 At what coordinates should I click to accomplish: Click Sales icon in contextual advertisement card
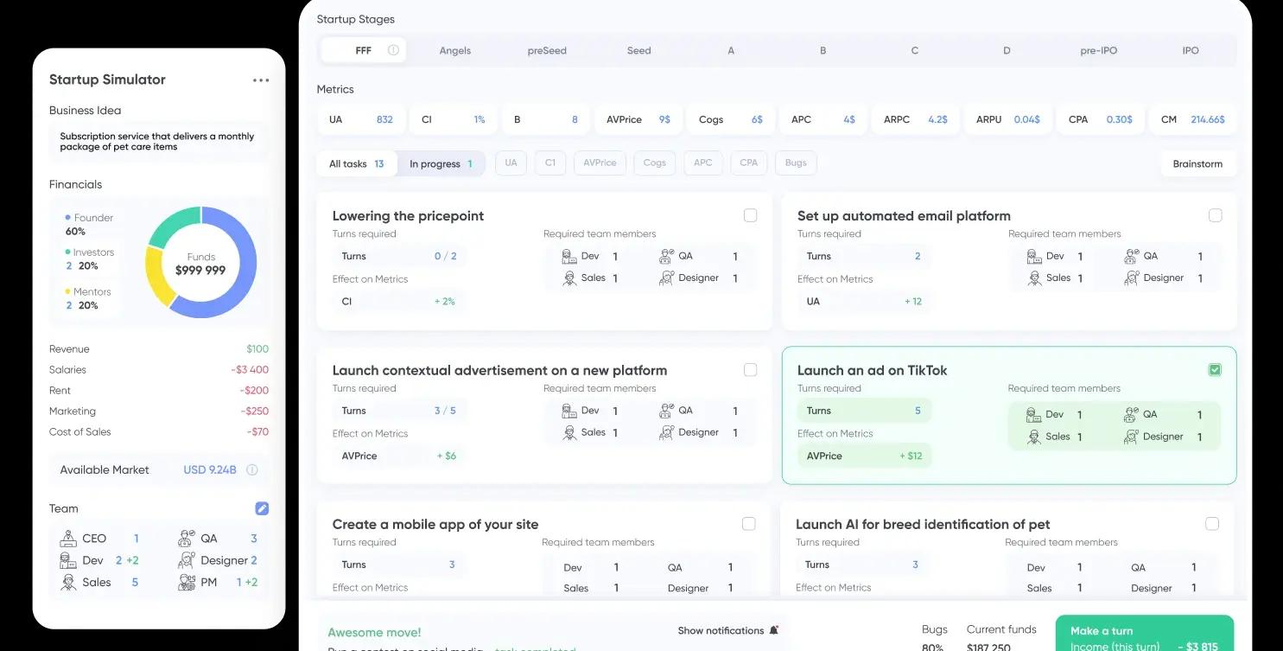569,432
